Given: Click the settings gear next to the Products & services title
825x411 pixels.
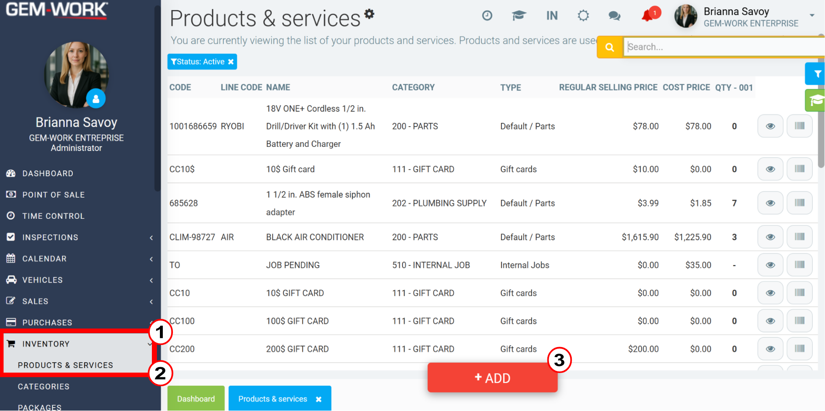Looking at the screenshot, I should point(369,13).
